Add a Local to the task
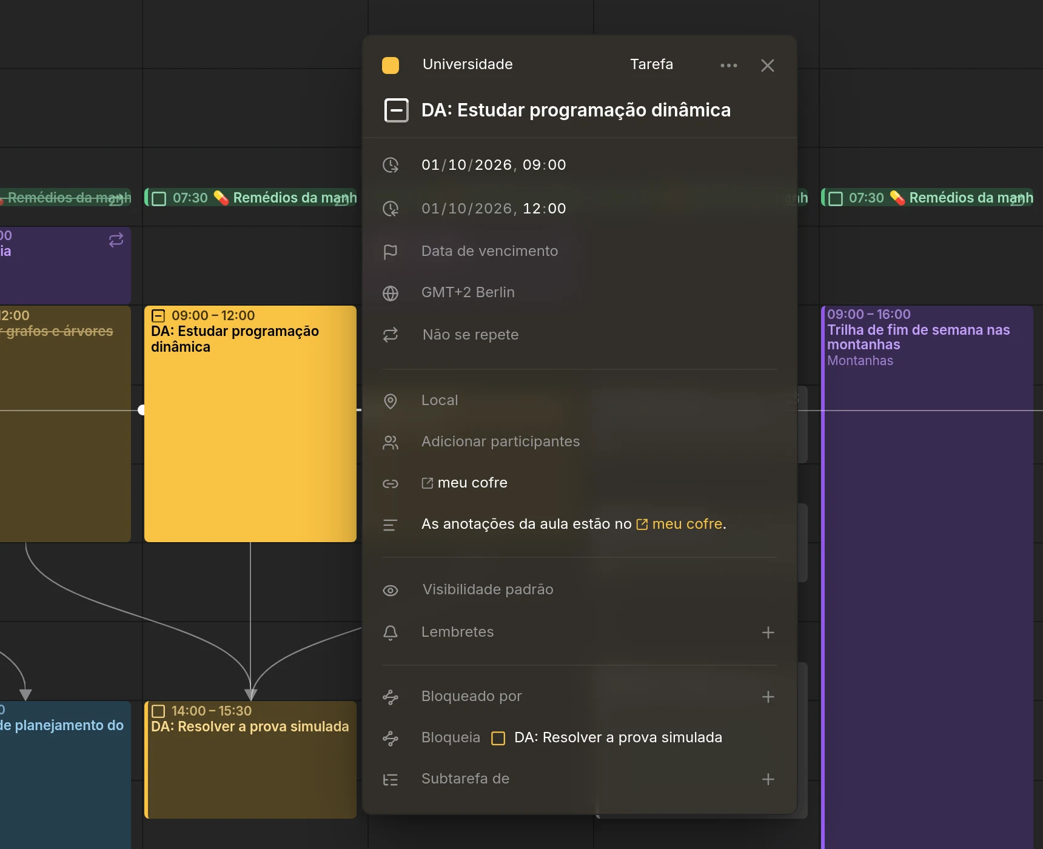 pos(440,400)
